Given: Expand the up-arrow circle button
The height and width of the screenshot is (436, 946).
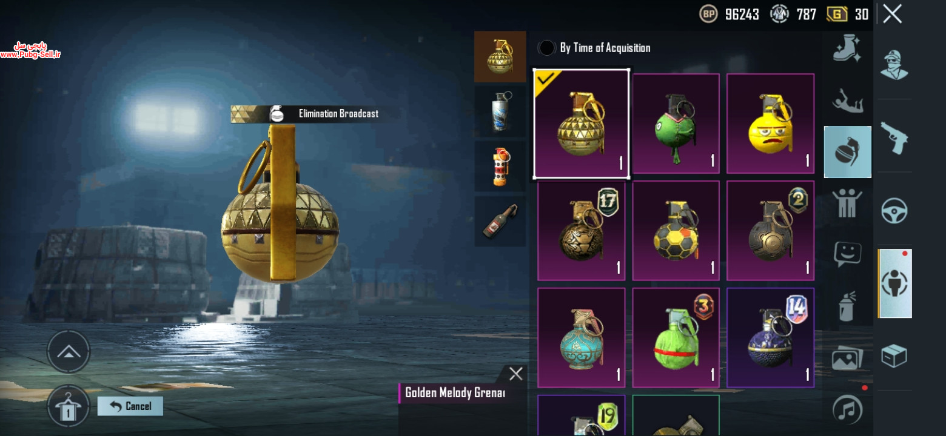Looking at the screenshot, I should tap(69, 351).
